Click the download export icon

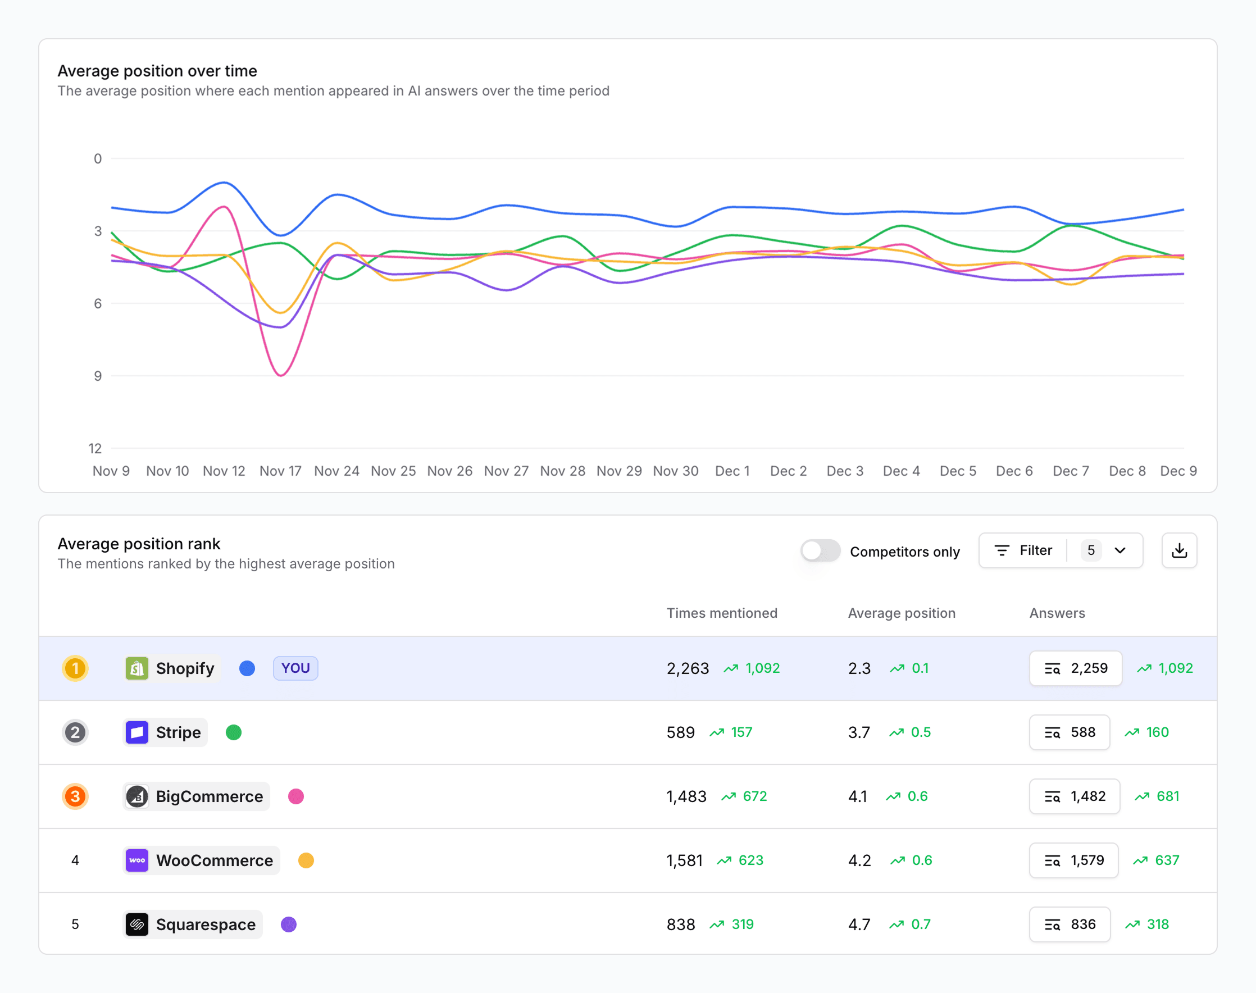pos(1179,550)
